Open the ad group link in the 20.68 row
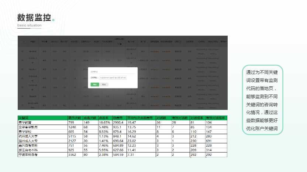The image size is (307, 172). 143,60
